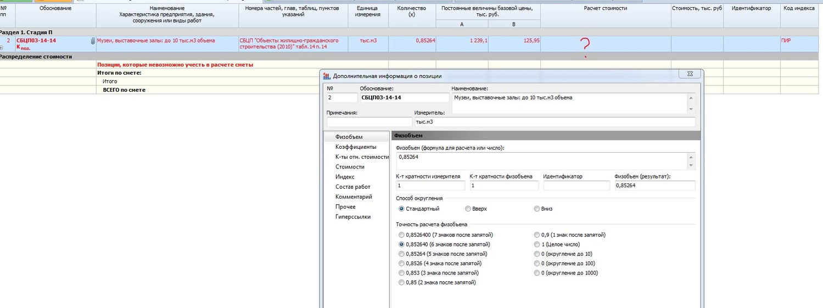Expand row 2 using the plus icon
The width and height of the screenshot is (823, 308).
pos(2,48)
